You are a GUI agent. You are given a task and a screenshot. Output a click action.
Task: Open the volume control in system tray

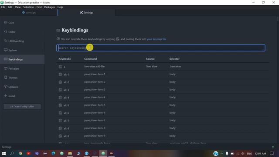[243, 154]
